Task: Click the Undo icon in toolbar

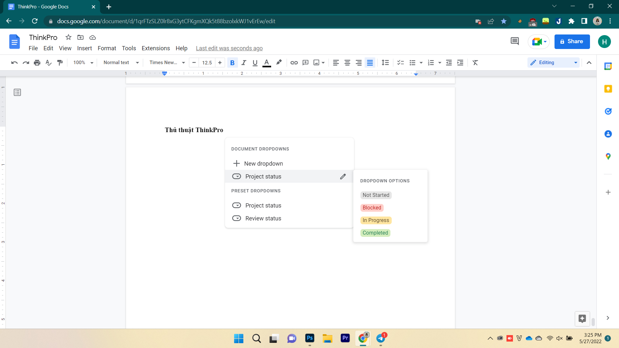Action: click(14, 63)
